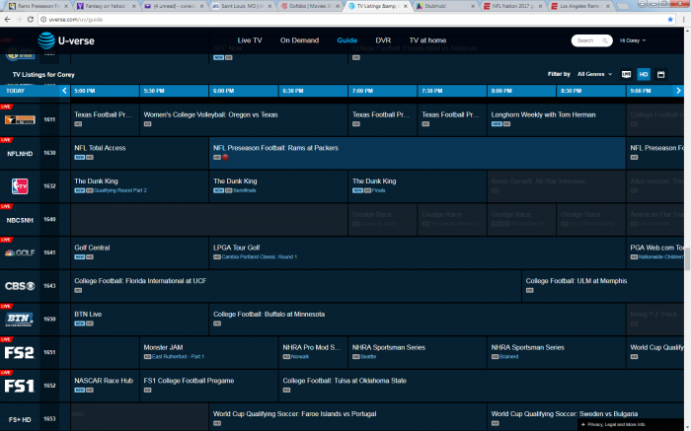Select the NBA TV channel logo

(20, 186)
